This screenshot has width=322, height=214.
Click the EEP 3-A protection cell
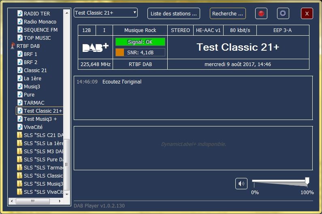[x=283, y=30]
